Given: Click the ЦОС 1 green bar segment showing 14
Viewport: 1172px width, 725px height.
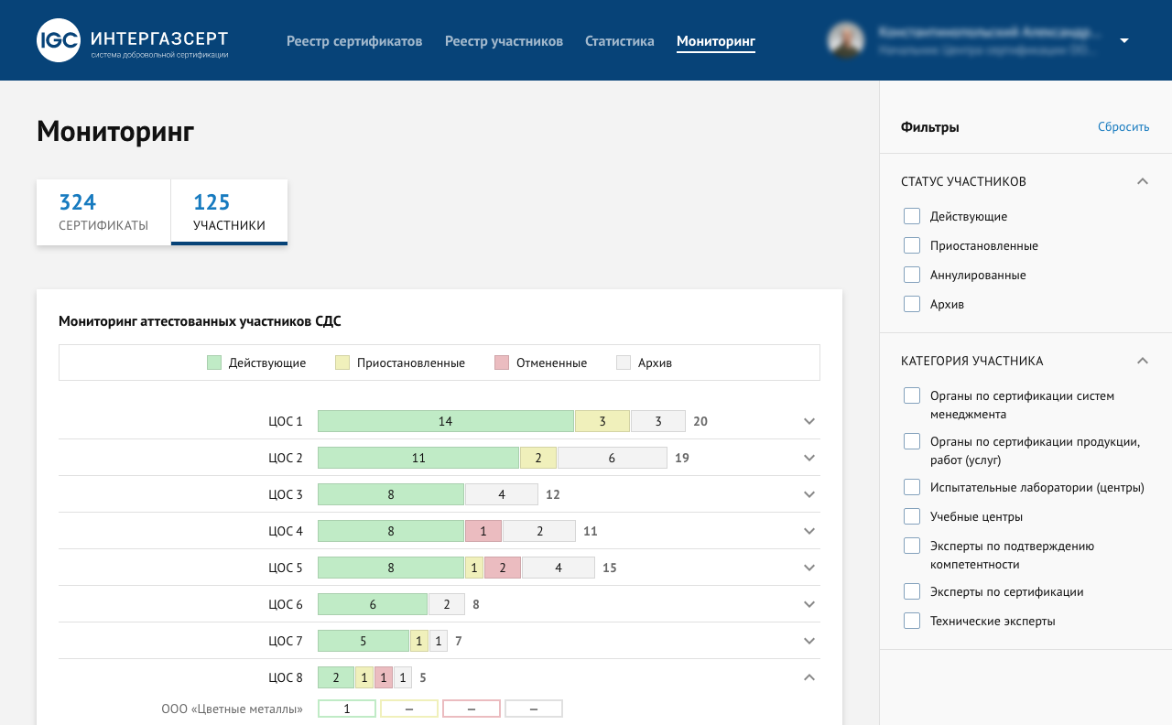Looking at the screenshot, I should point(445,421).
